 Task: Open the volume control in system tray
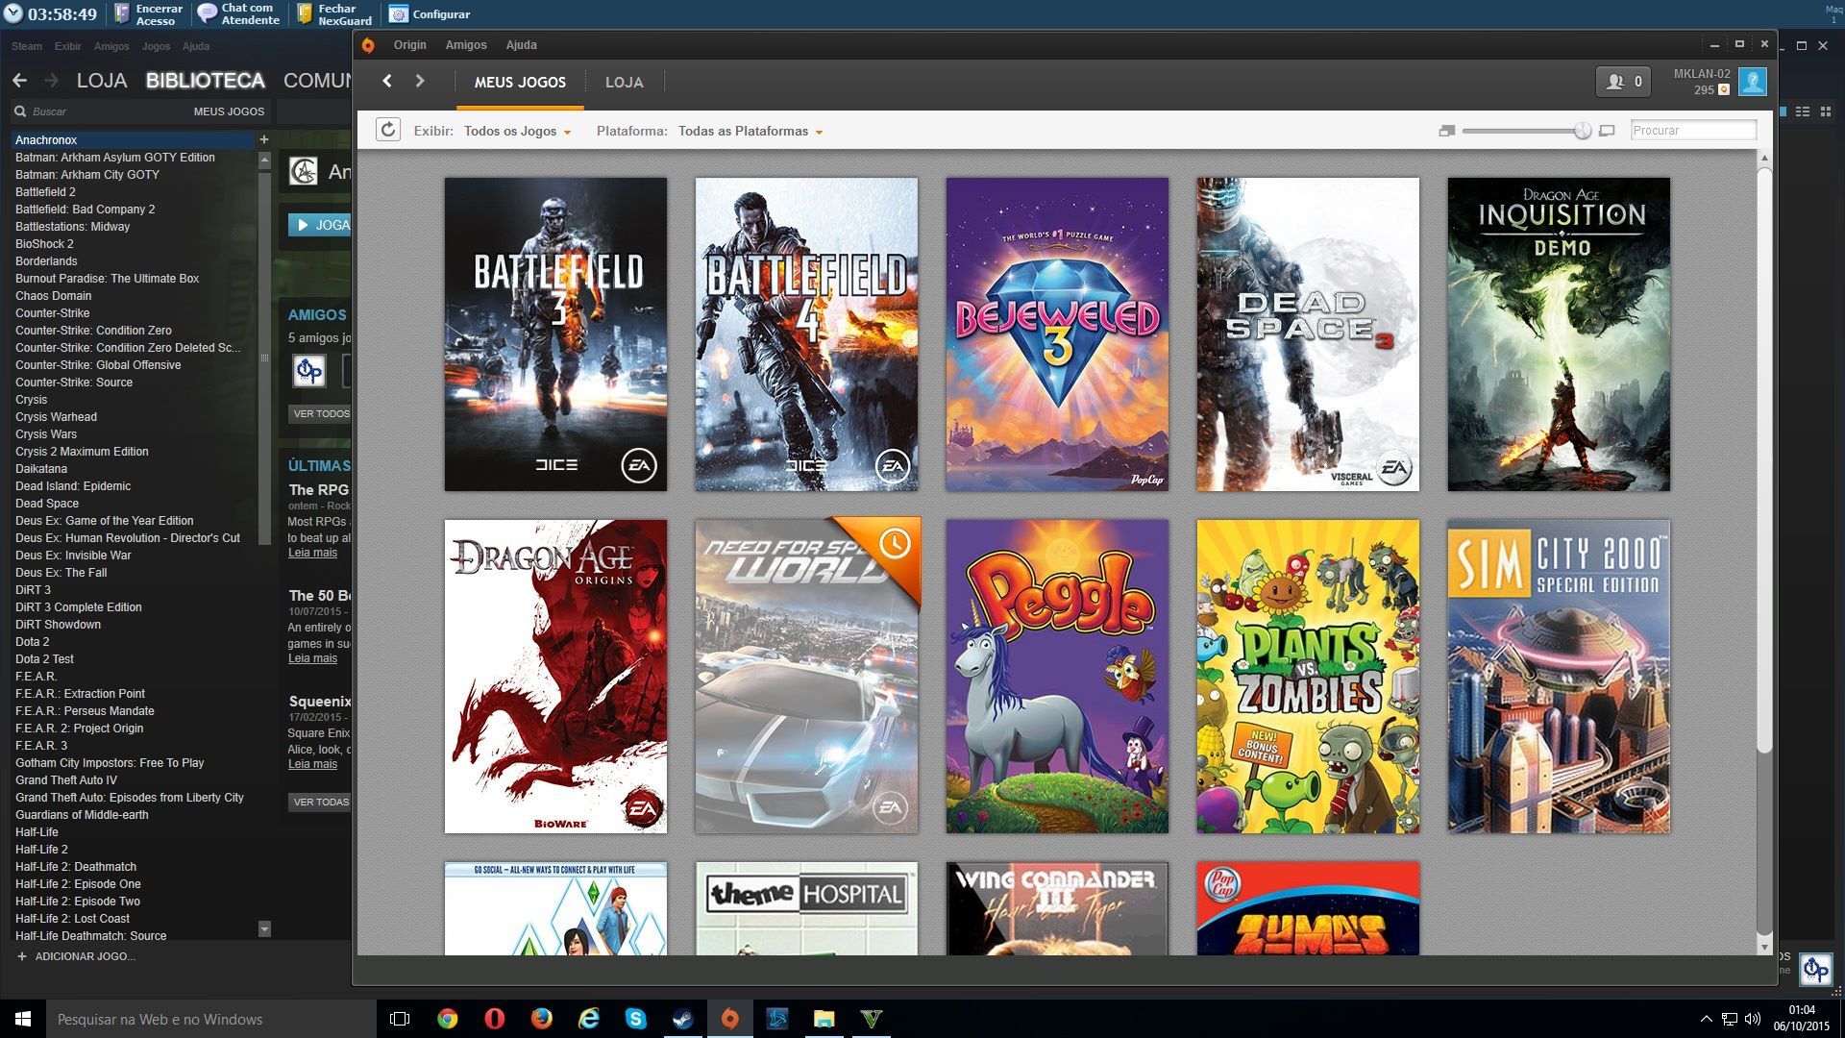[1752, 1019]
